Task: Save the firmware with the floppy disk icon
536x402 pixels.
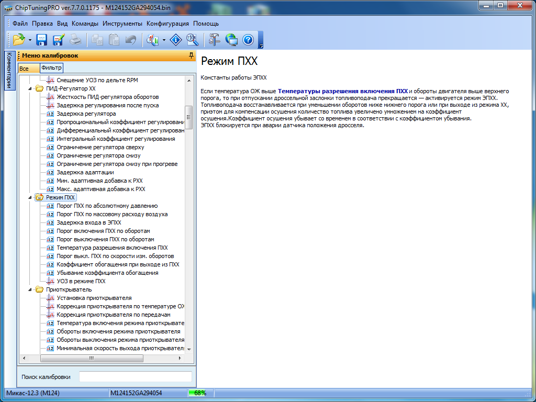Action: (x=42, y=39)
